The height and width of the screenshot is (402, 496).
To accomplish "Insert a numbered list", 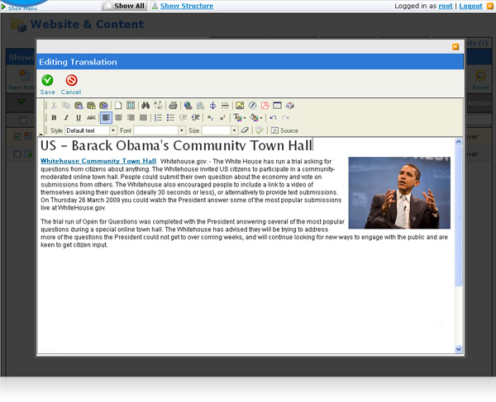I will [158, 118].
